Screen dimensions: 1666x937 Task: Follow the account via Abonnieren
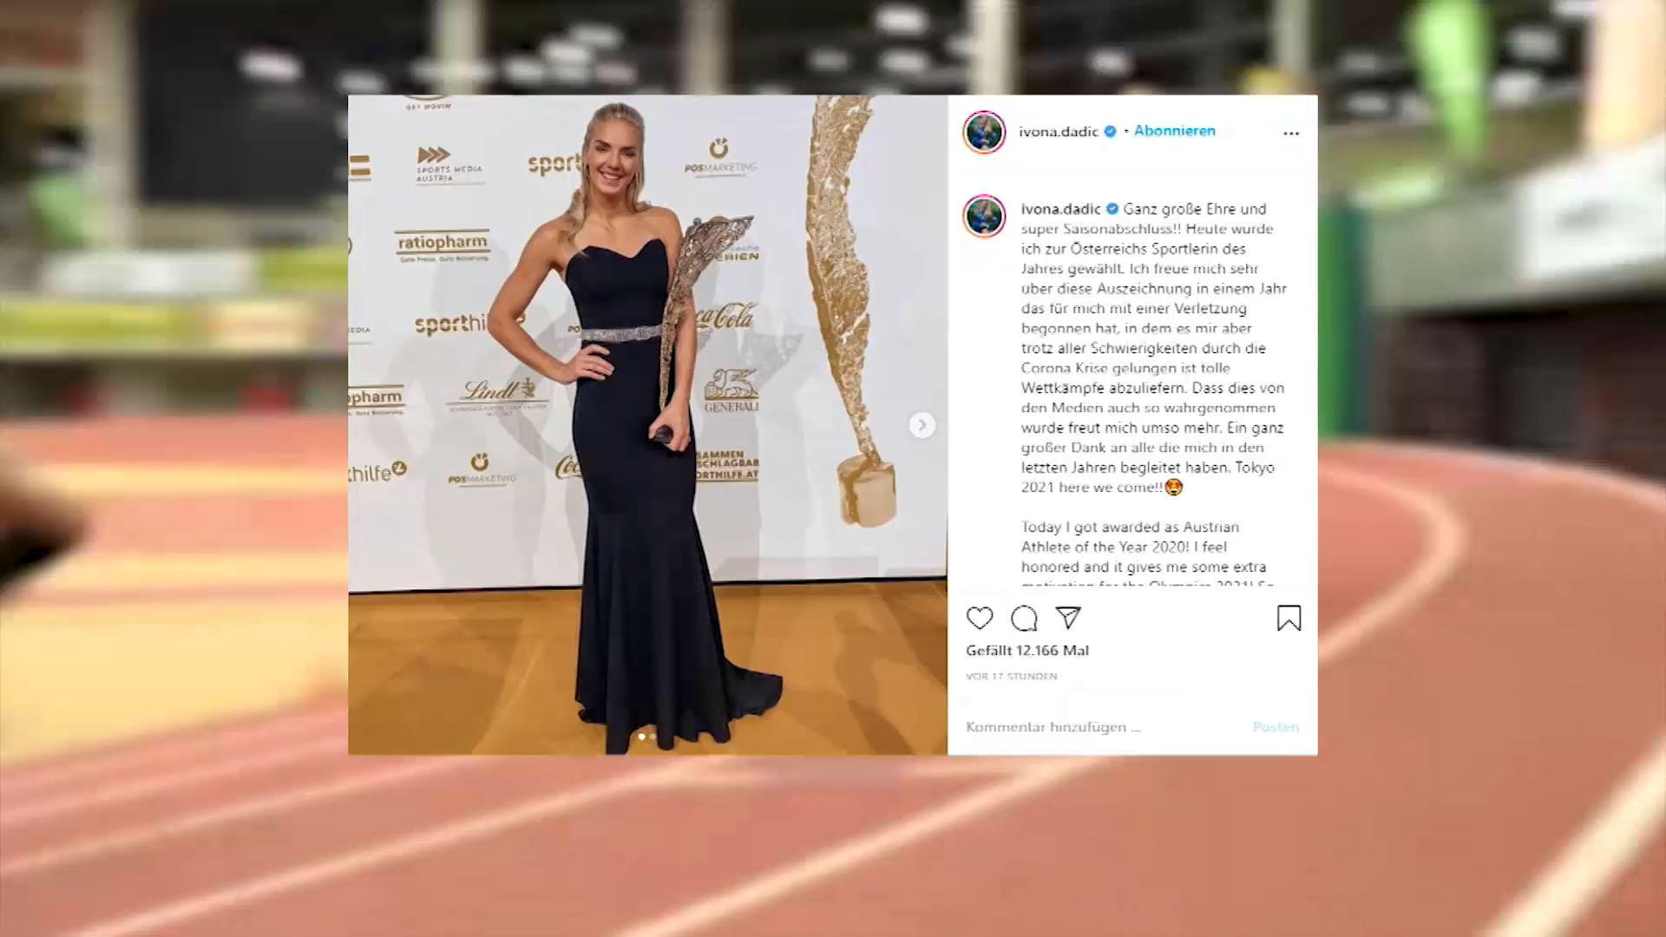[1174, 131]
